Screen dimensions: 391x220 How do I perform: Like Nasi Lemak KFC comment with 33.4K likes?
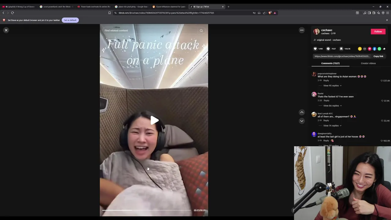click(382, 121)
